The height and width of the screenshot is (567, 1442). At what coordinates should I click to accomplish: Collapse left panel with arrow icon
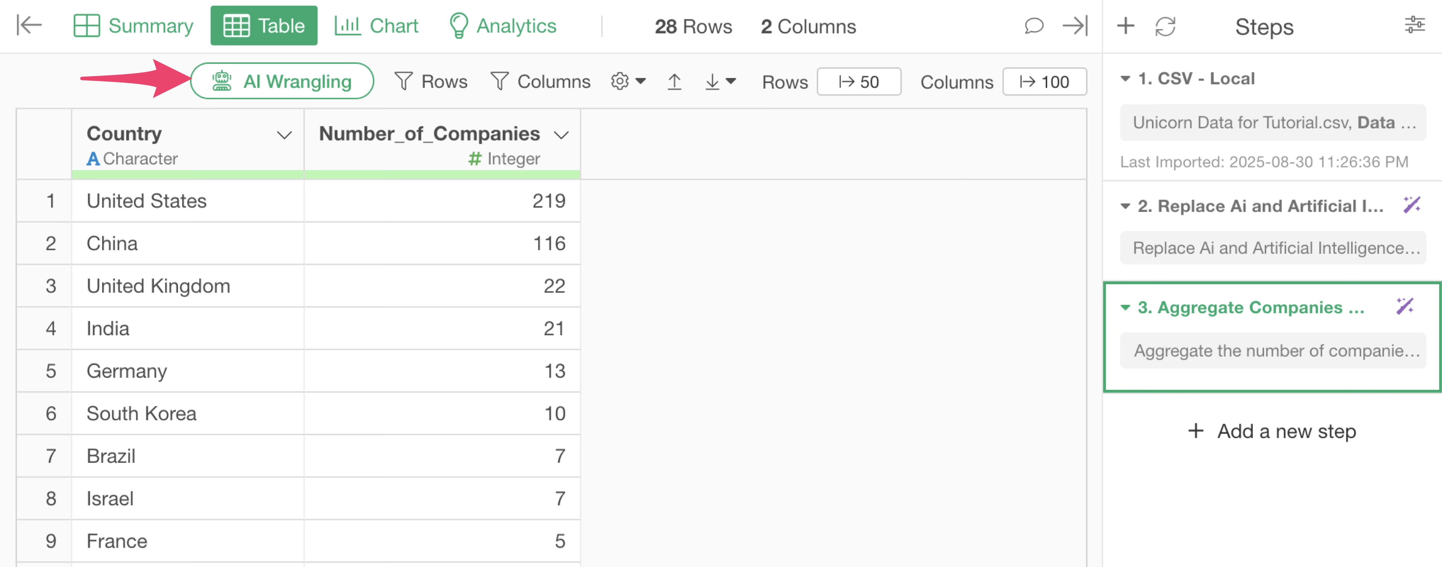click(x=29, y=25)
